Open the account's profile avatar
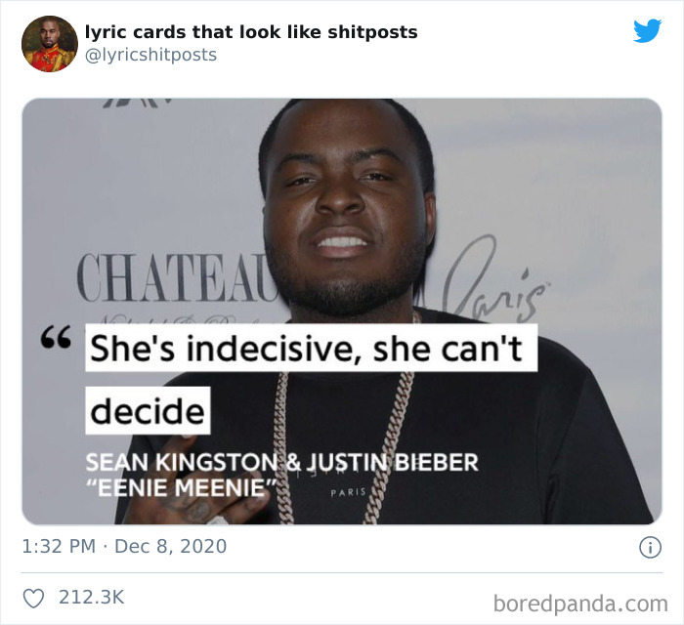 coord(50,44)
